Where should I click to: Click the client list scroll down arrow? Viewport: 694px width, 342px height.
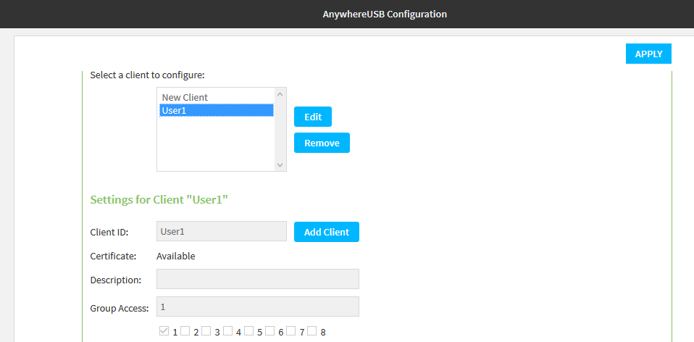[280, 164]
